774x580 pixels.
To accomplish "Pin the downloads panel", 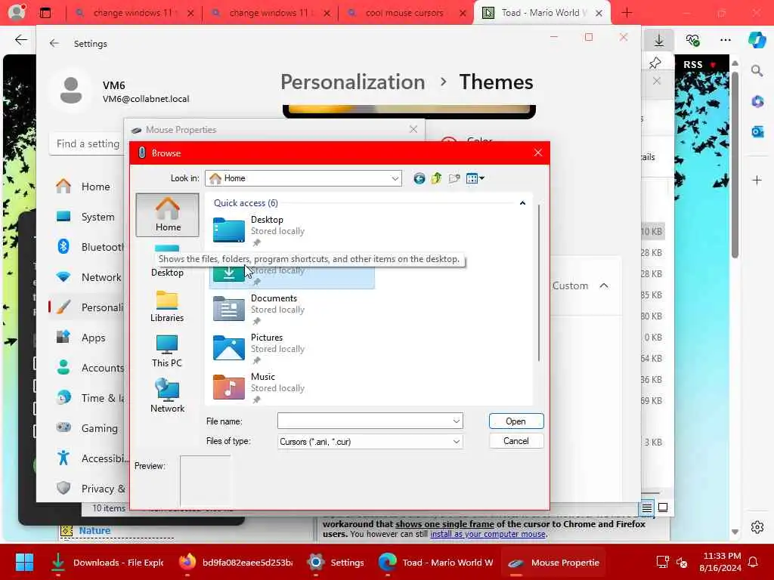I will (655, 63).
